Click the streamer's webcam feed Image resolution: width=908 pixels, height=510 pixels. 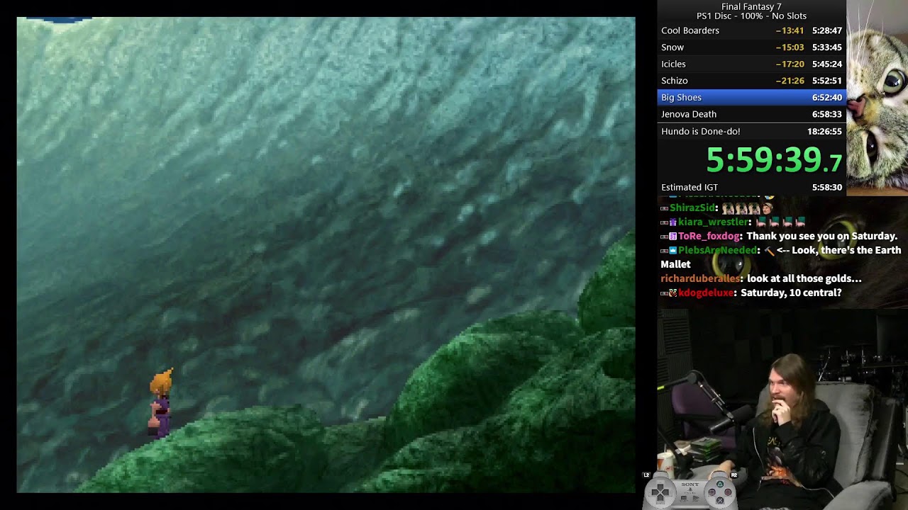coord(782,409)
